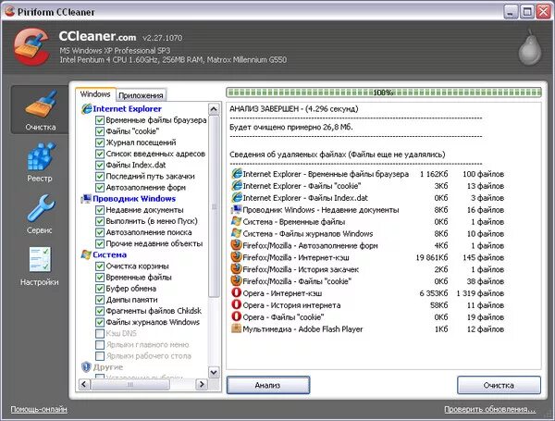Open the Настройки options section
555x421 pixels.
coord(40,266)
